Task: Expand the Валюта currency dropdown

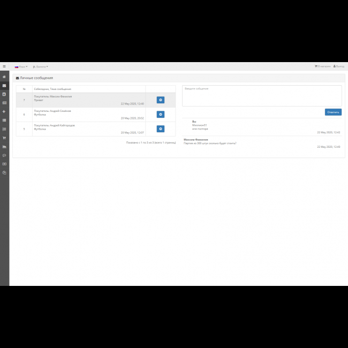Action: coord(40,66)
